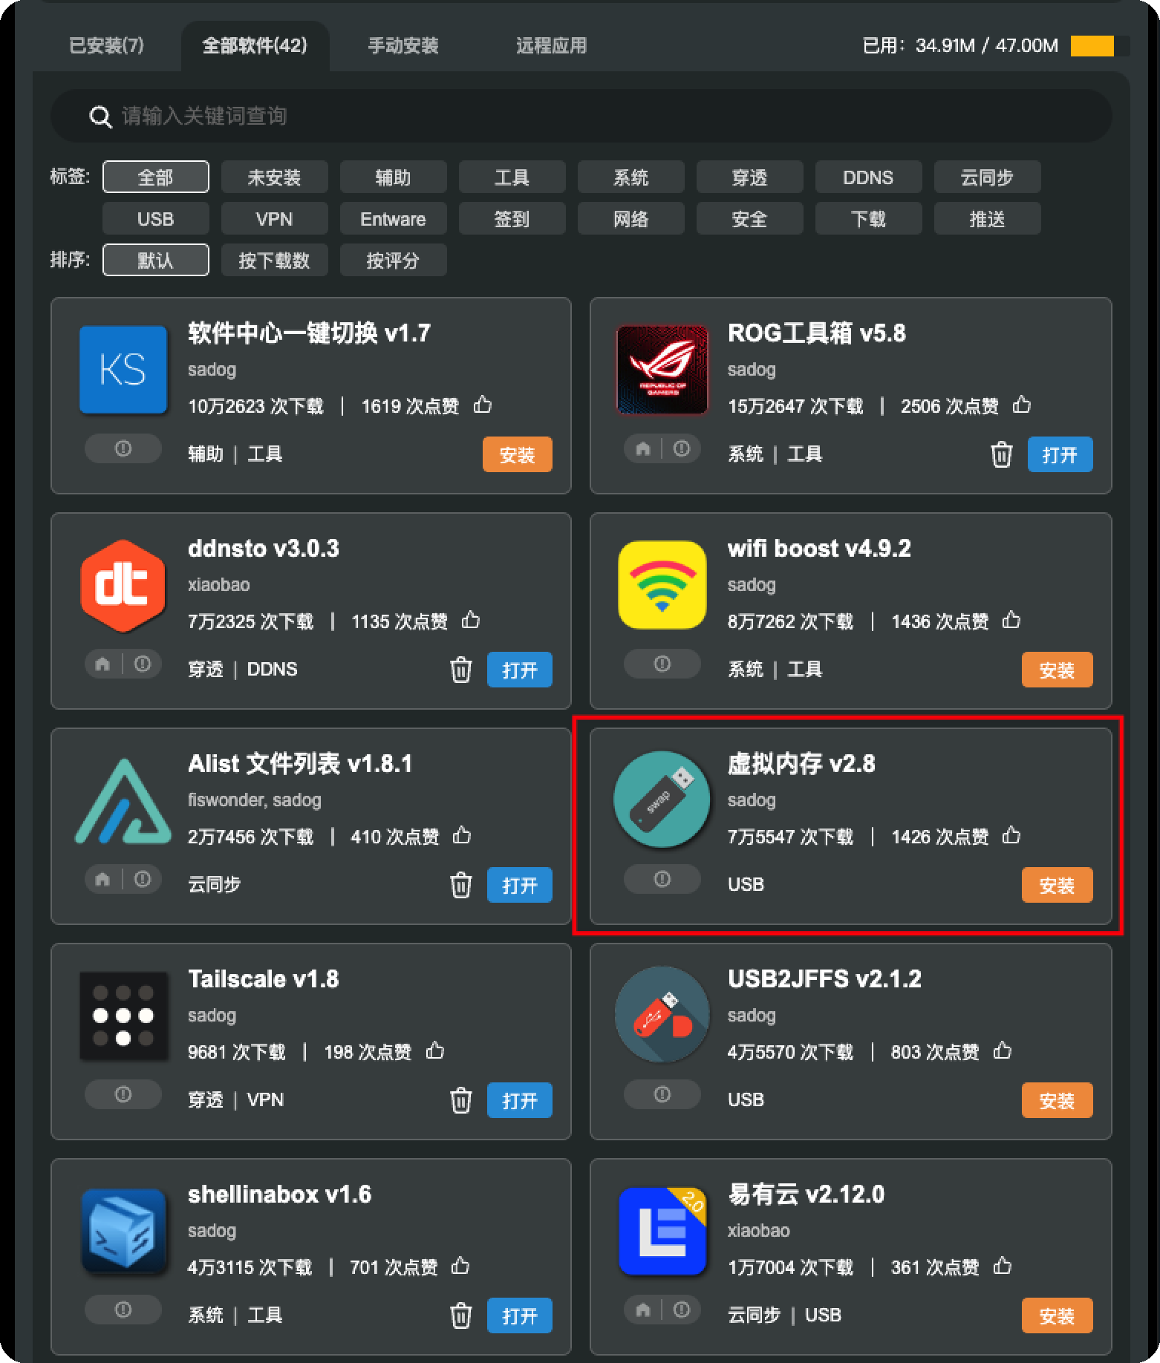1160x1363 pixels.
Task: Like ROG工具箱 with thumbs-up icon
Action: 1022,405
